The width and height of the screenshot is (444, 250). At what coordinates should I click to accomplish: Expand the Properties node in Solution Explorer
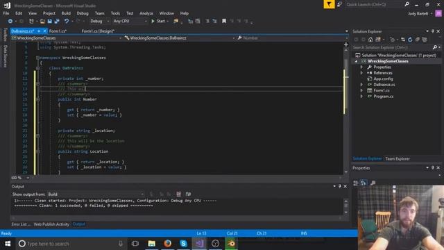click(361, 67)
